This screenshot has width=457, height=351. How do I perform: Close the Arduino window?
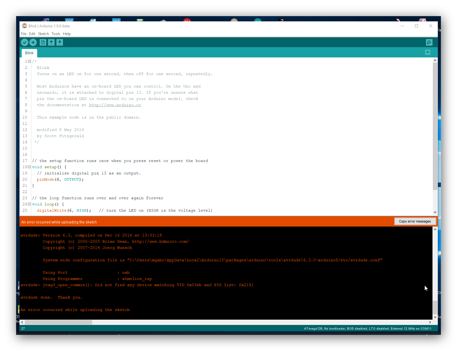[x=431, y=26]
